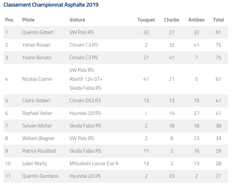Image resolution: width=233 pixels, height=189 pixels.
Task: Click the Pilote column header
Action: tap(28, 20)
